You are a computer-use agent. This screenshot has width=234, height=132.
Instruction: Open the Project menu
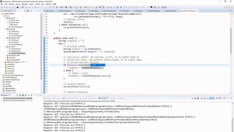coord(38,4)
